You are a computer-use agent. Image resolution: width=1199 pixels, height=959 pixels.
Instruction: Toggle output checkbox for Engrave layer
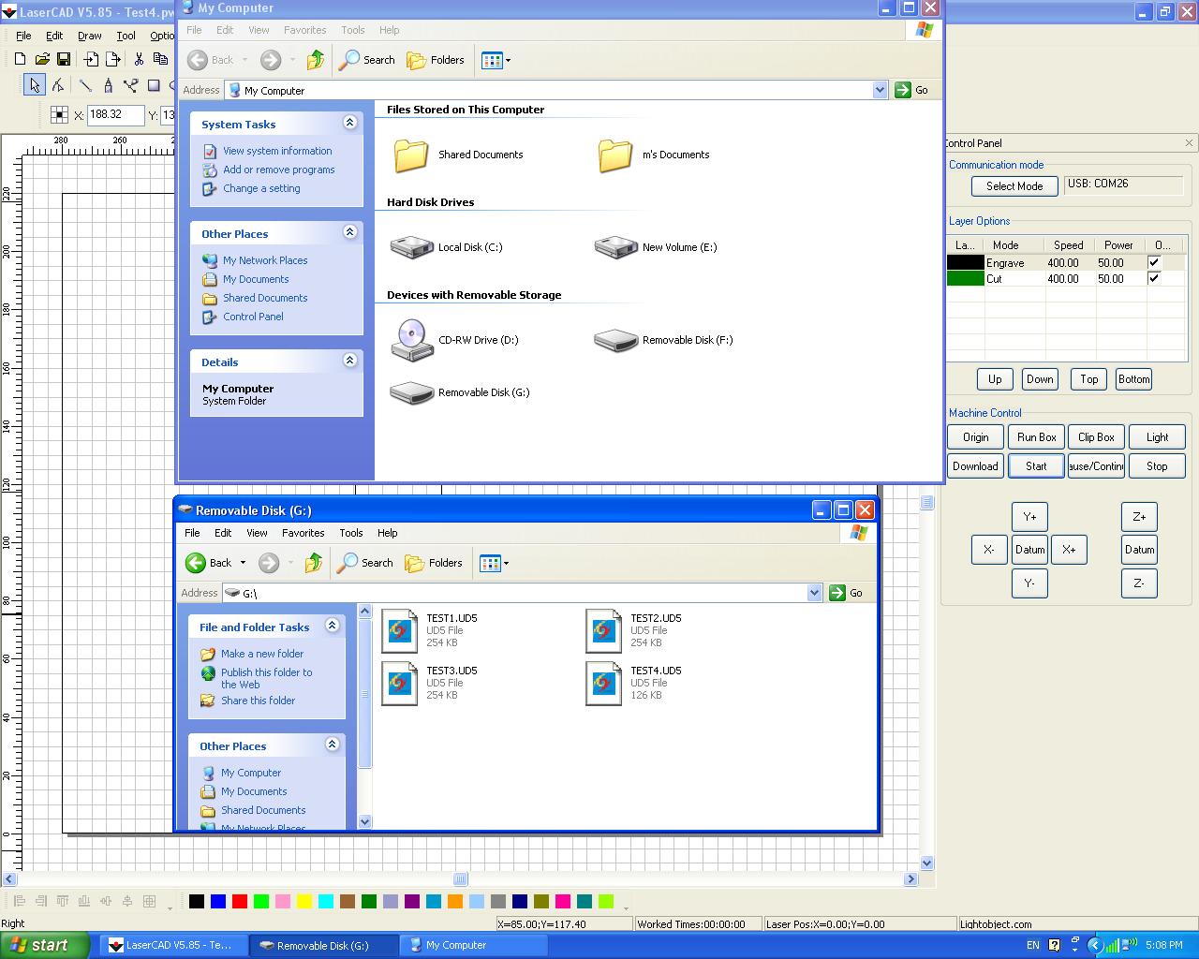coord(1154,263)
